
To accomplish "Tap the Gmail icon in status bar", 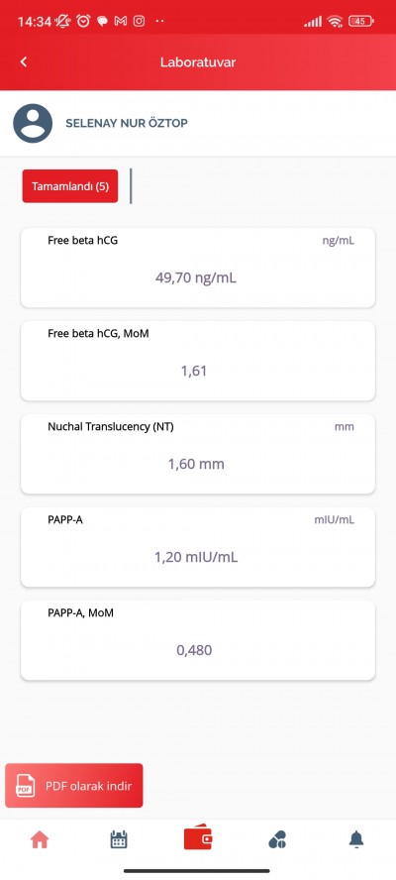I will [x=120, y=22].
